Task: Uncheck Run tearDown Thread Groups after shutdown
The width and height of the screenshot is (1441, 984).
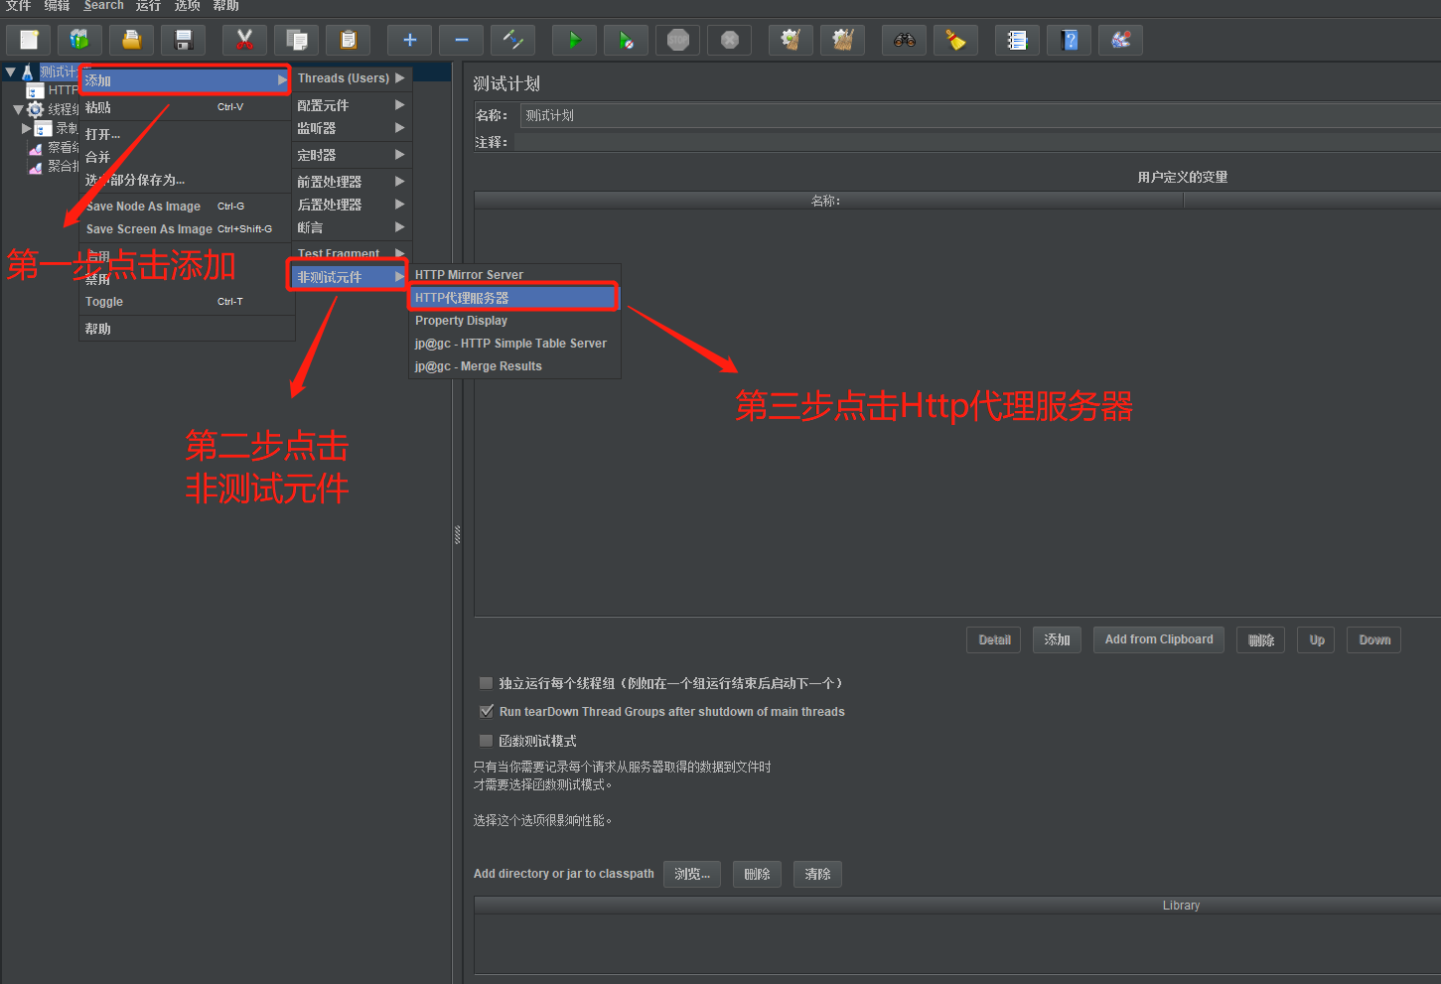Action: pyautogui.click(x=487, y=711)
